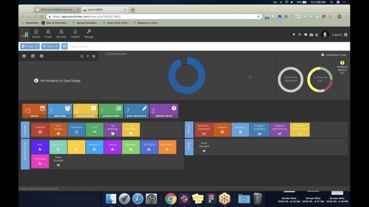Image resolution: width=369 pixels, height=207 pixels.
Task: Open the blue Create dropdown button
Action: tap(30, 47)
